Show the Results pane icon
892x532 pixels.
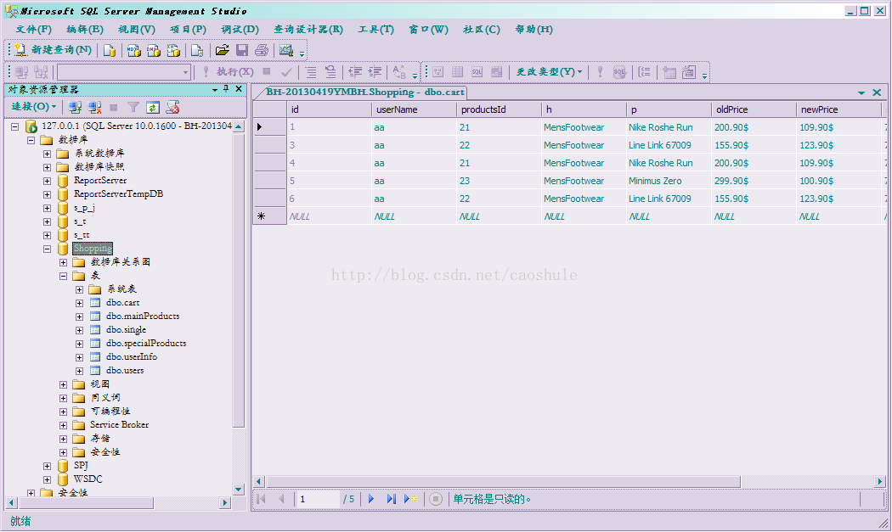click(497, 72)
